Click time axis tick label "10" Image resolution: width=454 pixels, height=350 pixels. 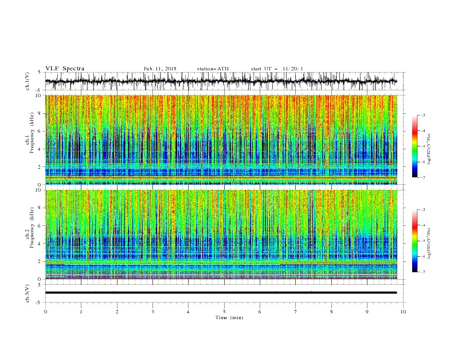pos(403,312)
